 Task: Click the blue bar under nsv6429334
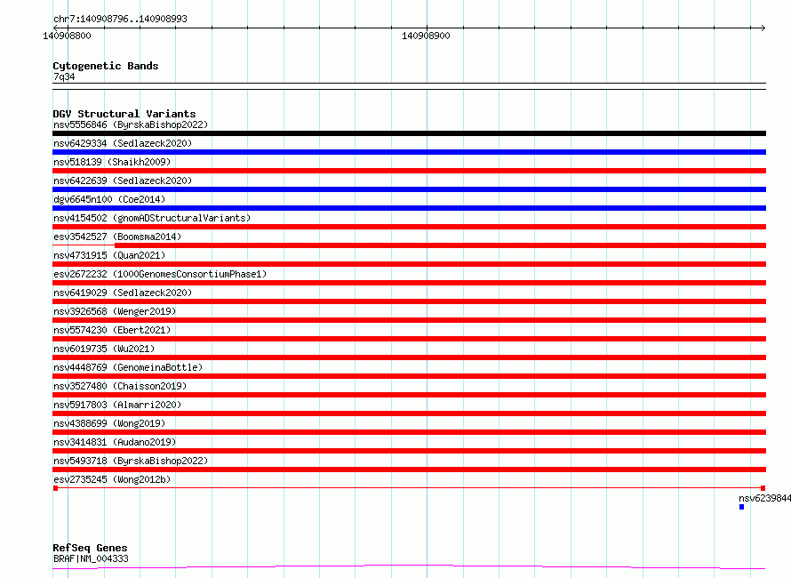tap(409, 152)
